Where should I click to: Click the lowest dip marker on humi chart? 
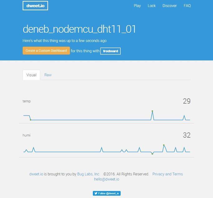(152, 154)
